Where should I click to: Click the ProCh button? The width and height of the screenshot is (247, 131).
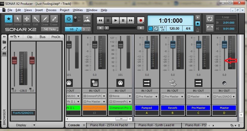point(56,37)
